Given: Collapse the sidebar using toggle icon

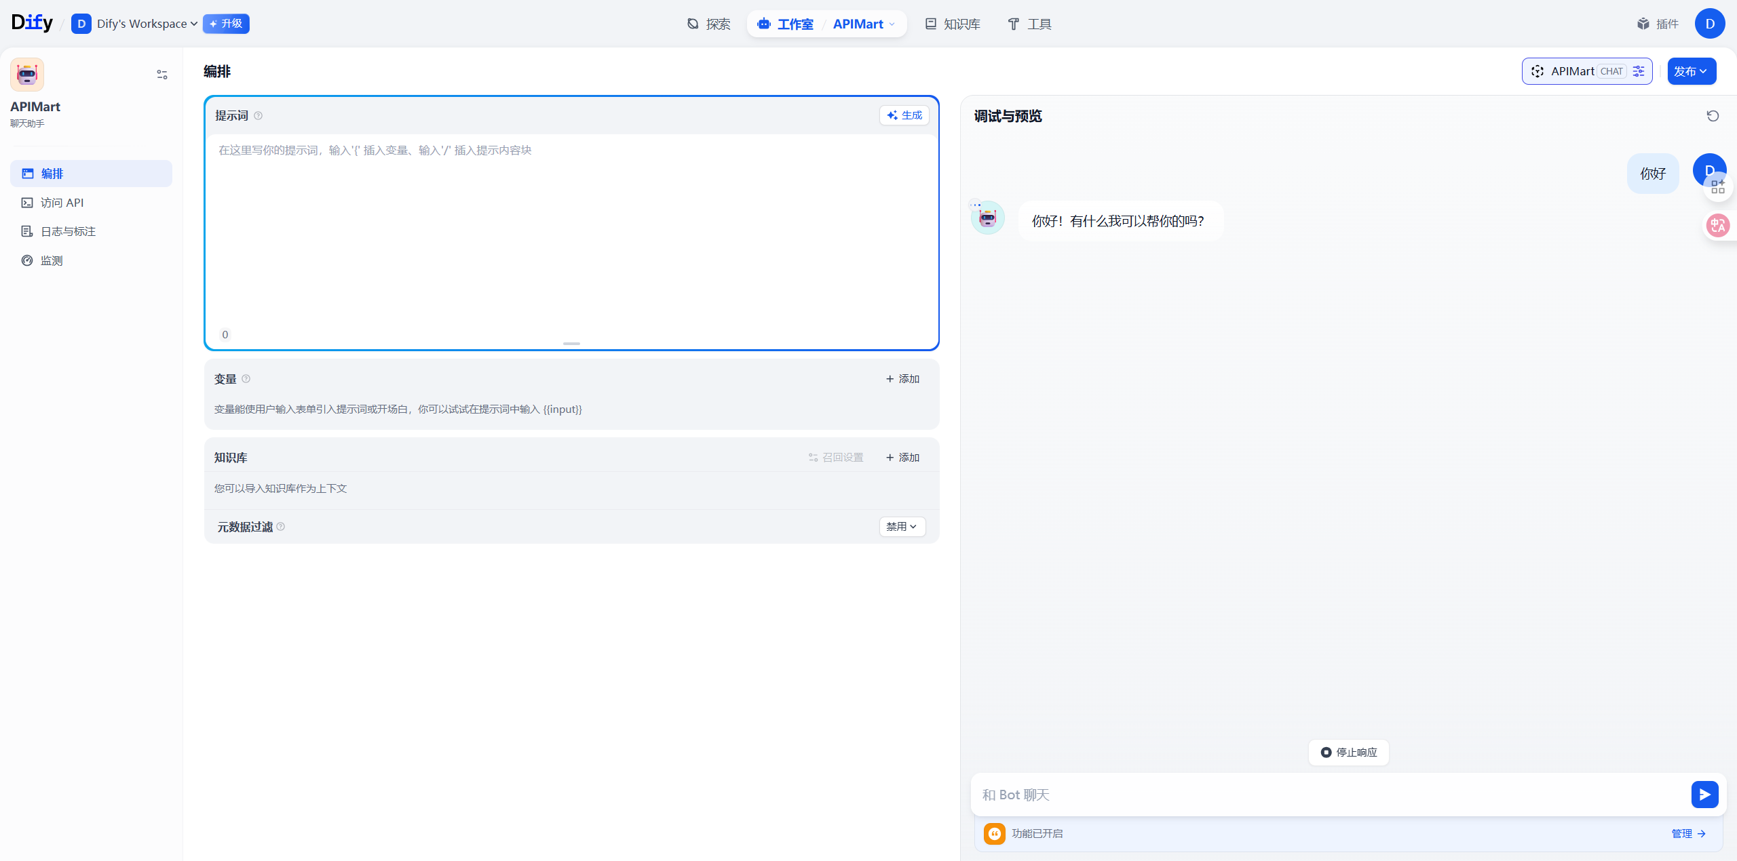Looking at the screenshot, I should pos(161,75).
